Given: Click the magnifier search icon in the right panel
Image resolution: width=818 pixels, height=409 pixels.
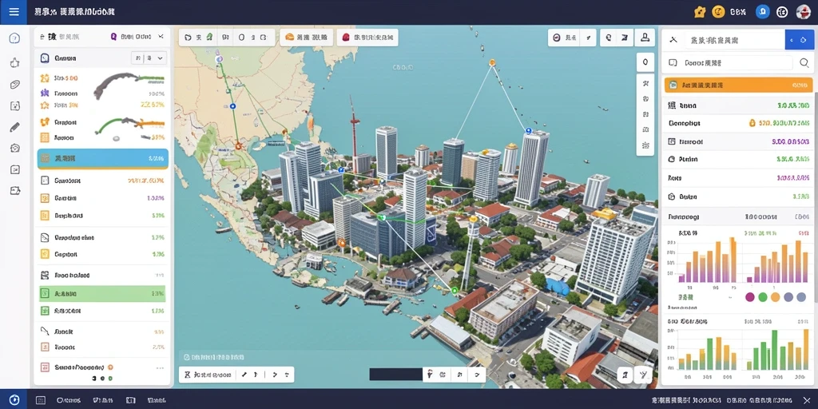Looking at the screenshot, I should point(804,63).
